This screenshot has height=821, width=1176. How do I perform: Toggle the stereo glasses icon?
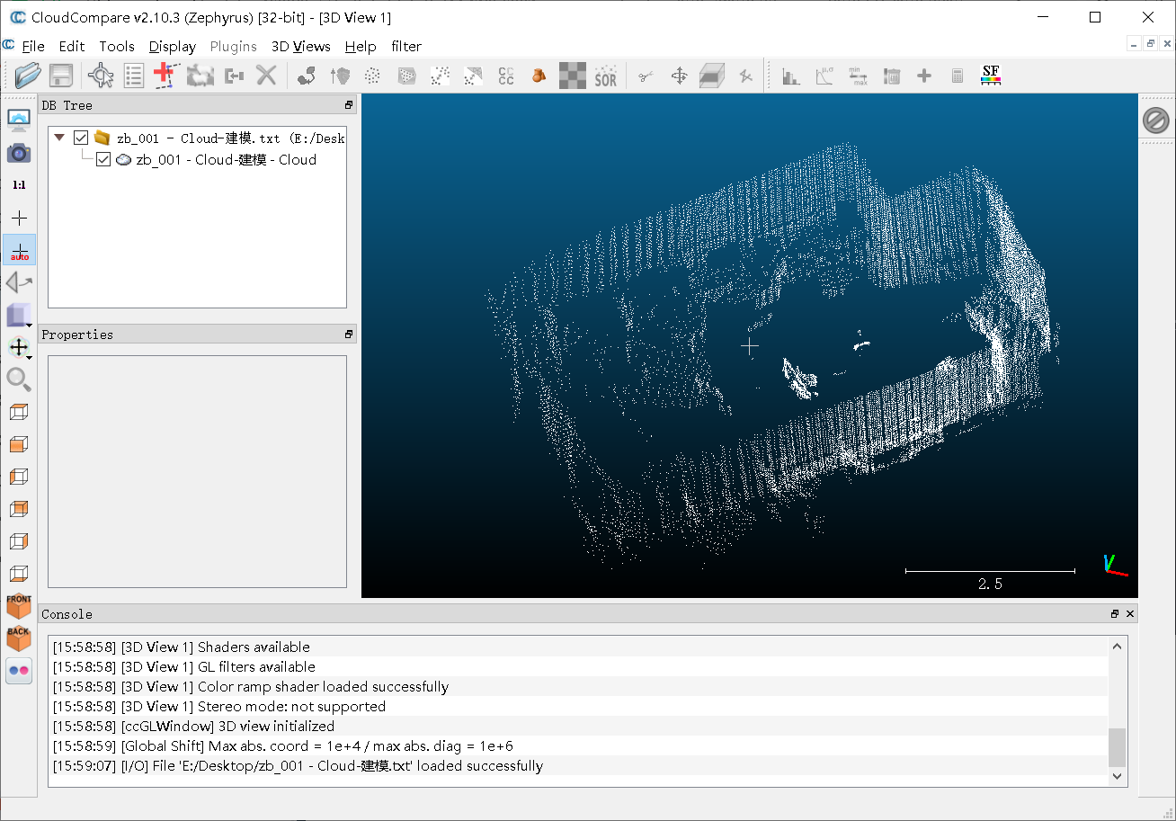[x=19, y=670]
